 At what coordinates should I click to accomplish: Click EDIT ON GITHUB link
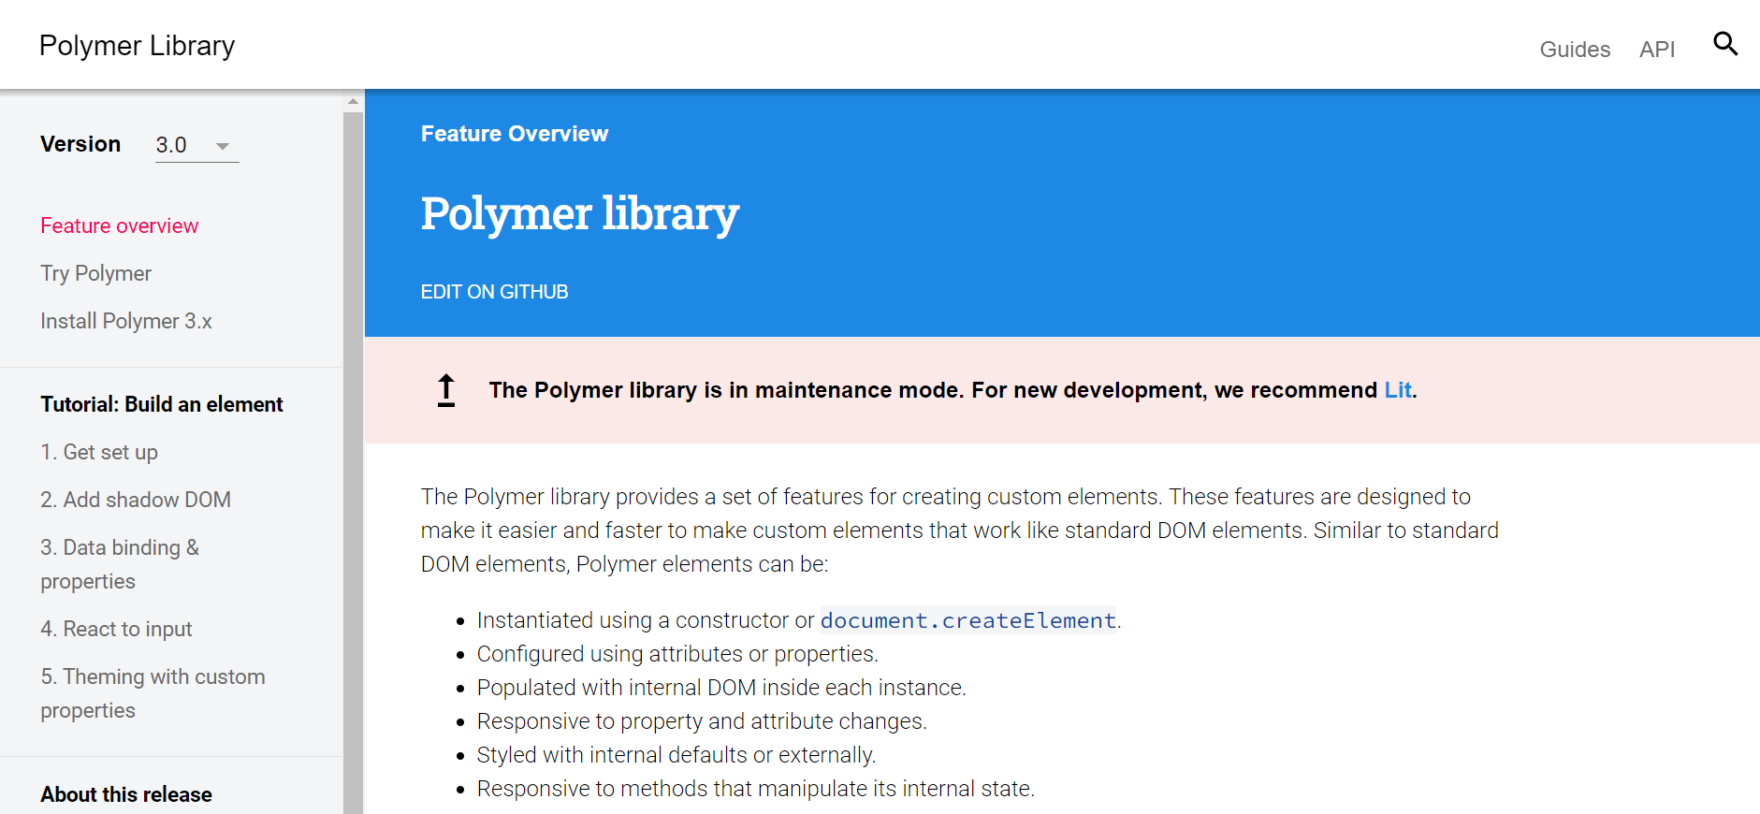[494, 292]
